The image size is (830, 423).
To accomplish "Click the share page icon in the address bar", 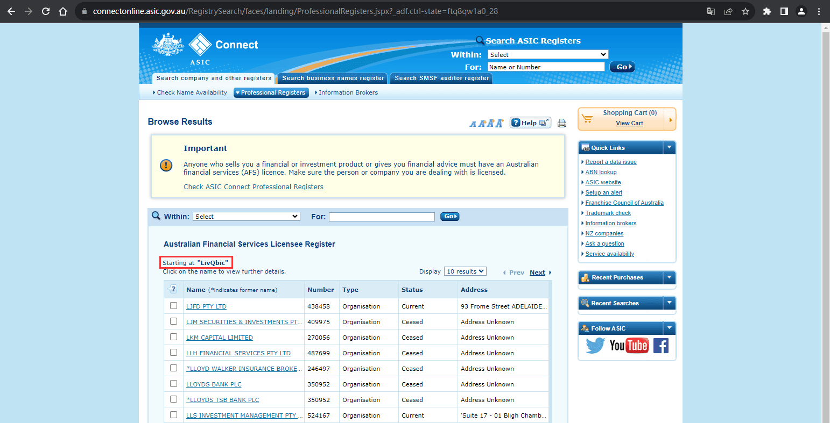I will tap(728, 11).
